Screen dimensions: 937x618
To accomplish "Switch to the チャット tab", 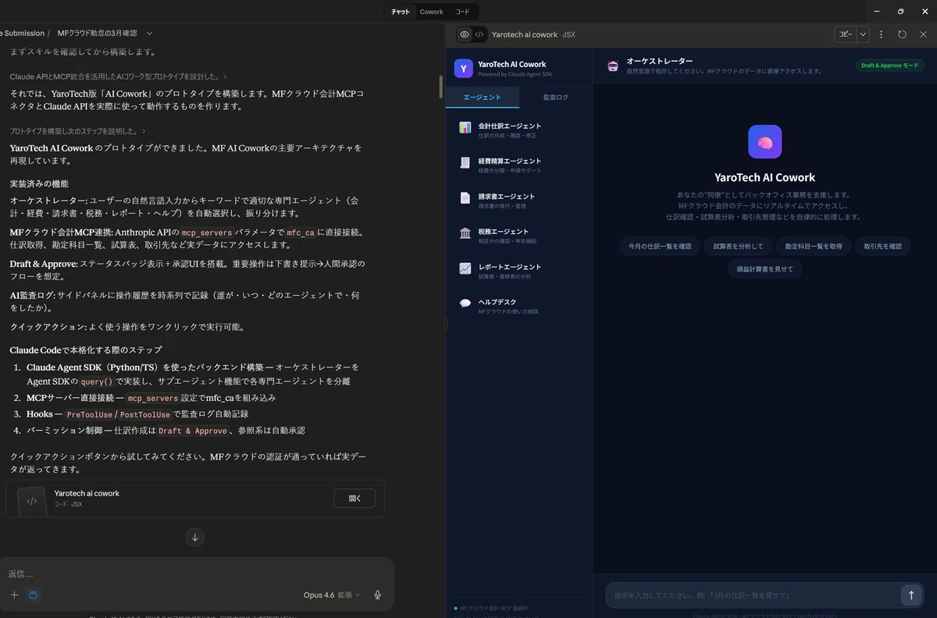I will pos(401,12).
